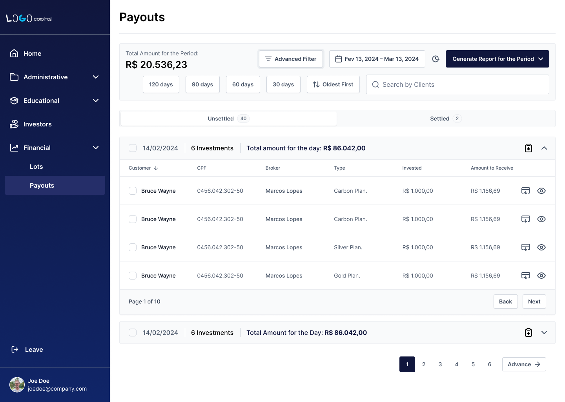The width and height of the screenshot is (565, 402).
Task: Click payout card icon on first Carbon Plan row
Action: coord(526,191)
